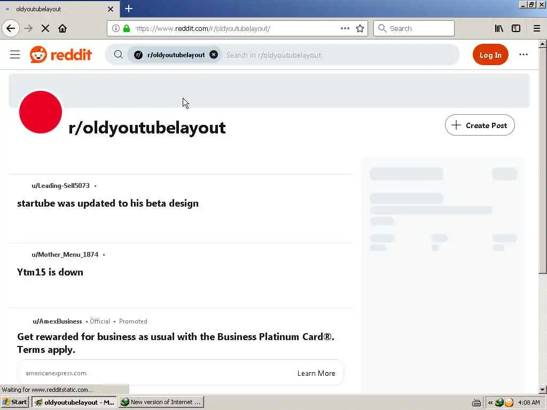Screen dimensions: 547x410
Task: Select the oldyoutubelayout tab
Action: [x=60, y=9]
